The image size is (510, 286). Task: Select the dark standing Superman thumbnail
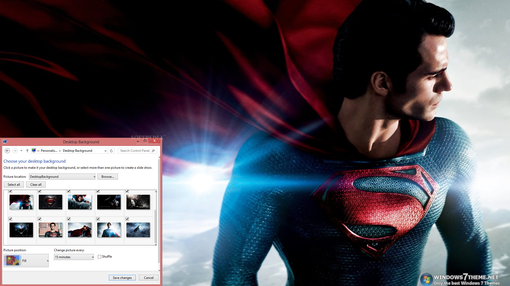21,230
